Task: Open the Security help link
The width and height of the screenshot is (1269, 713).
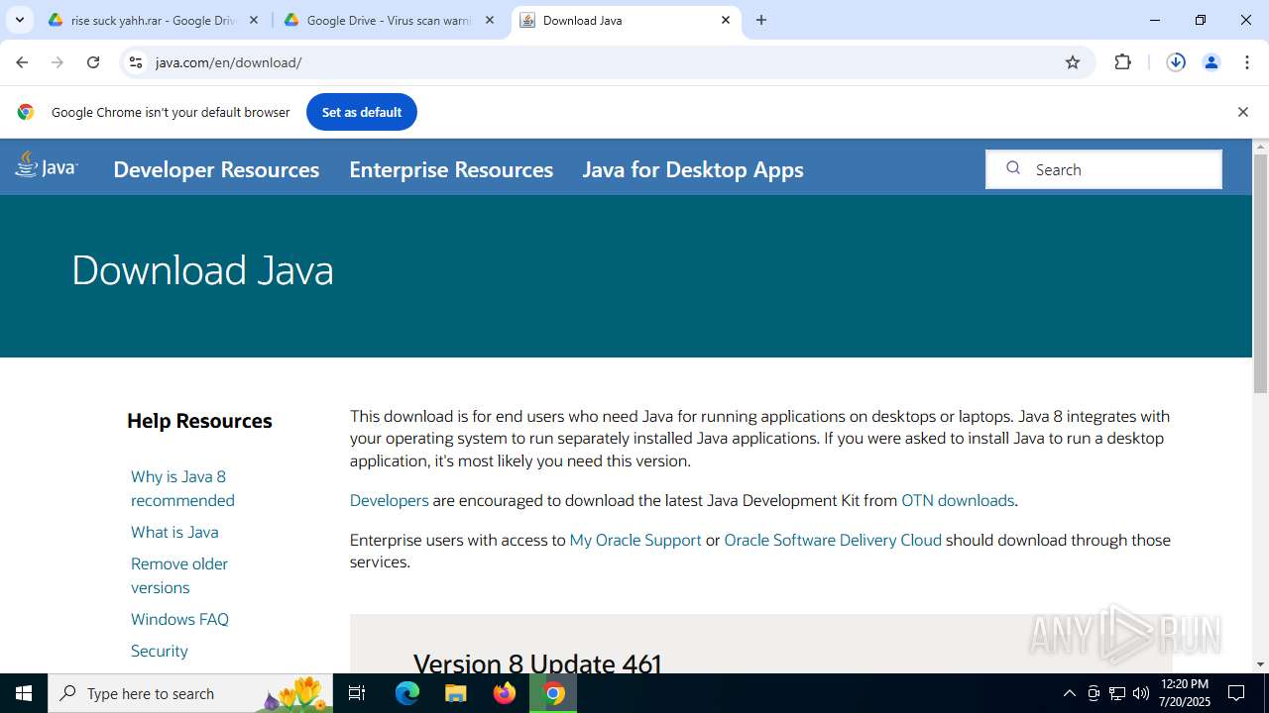Action: click(160, 651)
